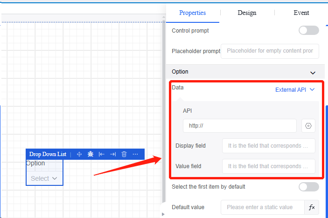This screenshot has width=328, height=218.
Task: Open the Properties tab
Action: coord(192,13)
